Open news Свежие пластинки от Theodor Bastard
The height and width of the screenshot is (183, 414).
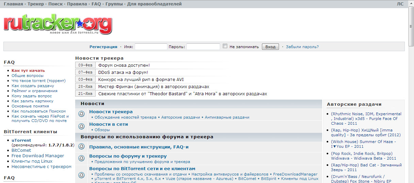(x=183, y=94)
